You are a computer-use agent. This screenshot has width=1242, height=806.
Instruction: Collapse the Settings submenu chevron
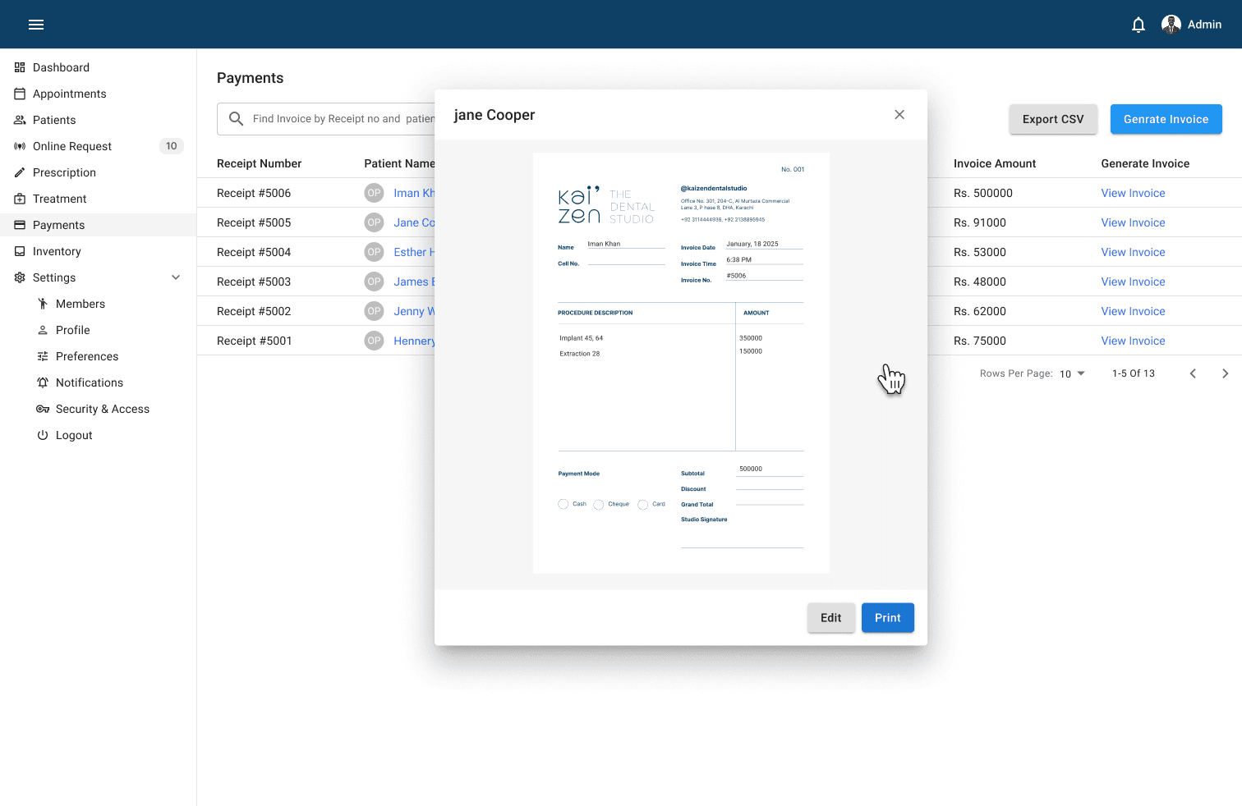[176, 277]
